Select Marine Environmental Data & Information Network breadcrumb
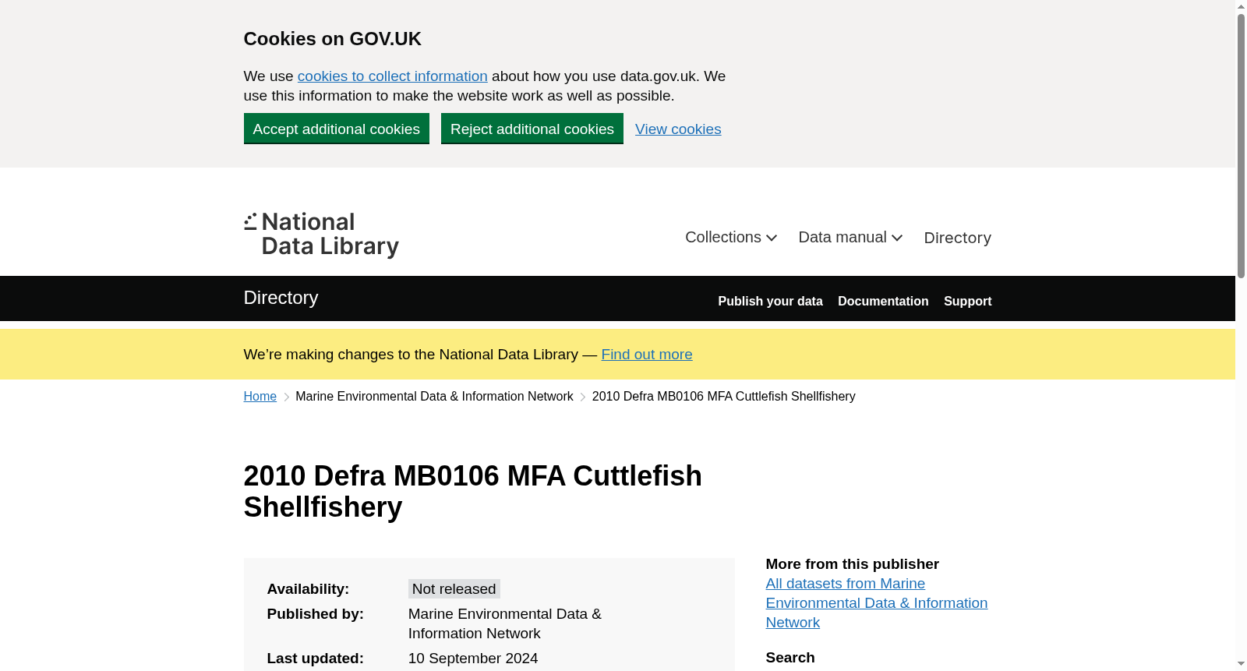The image size is (1247, 671). tap(434, 397)
